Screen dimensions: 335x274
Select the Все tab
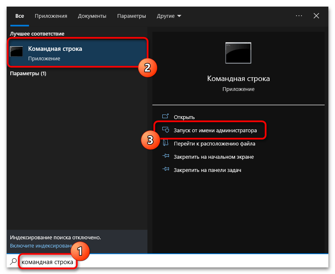(x=19, y=16)
